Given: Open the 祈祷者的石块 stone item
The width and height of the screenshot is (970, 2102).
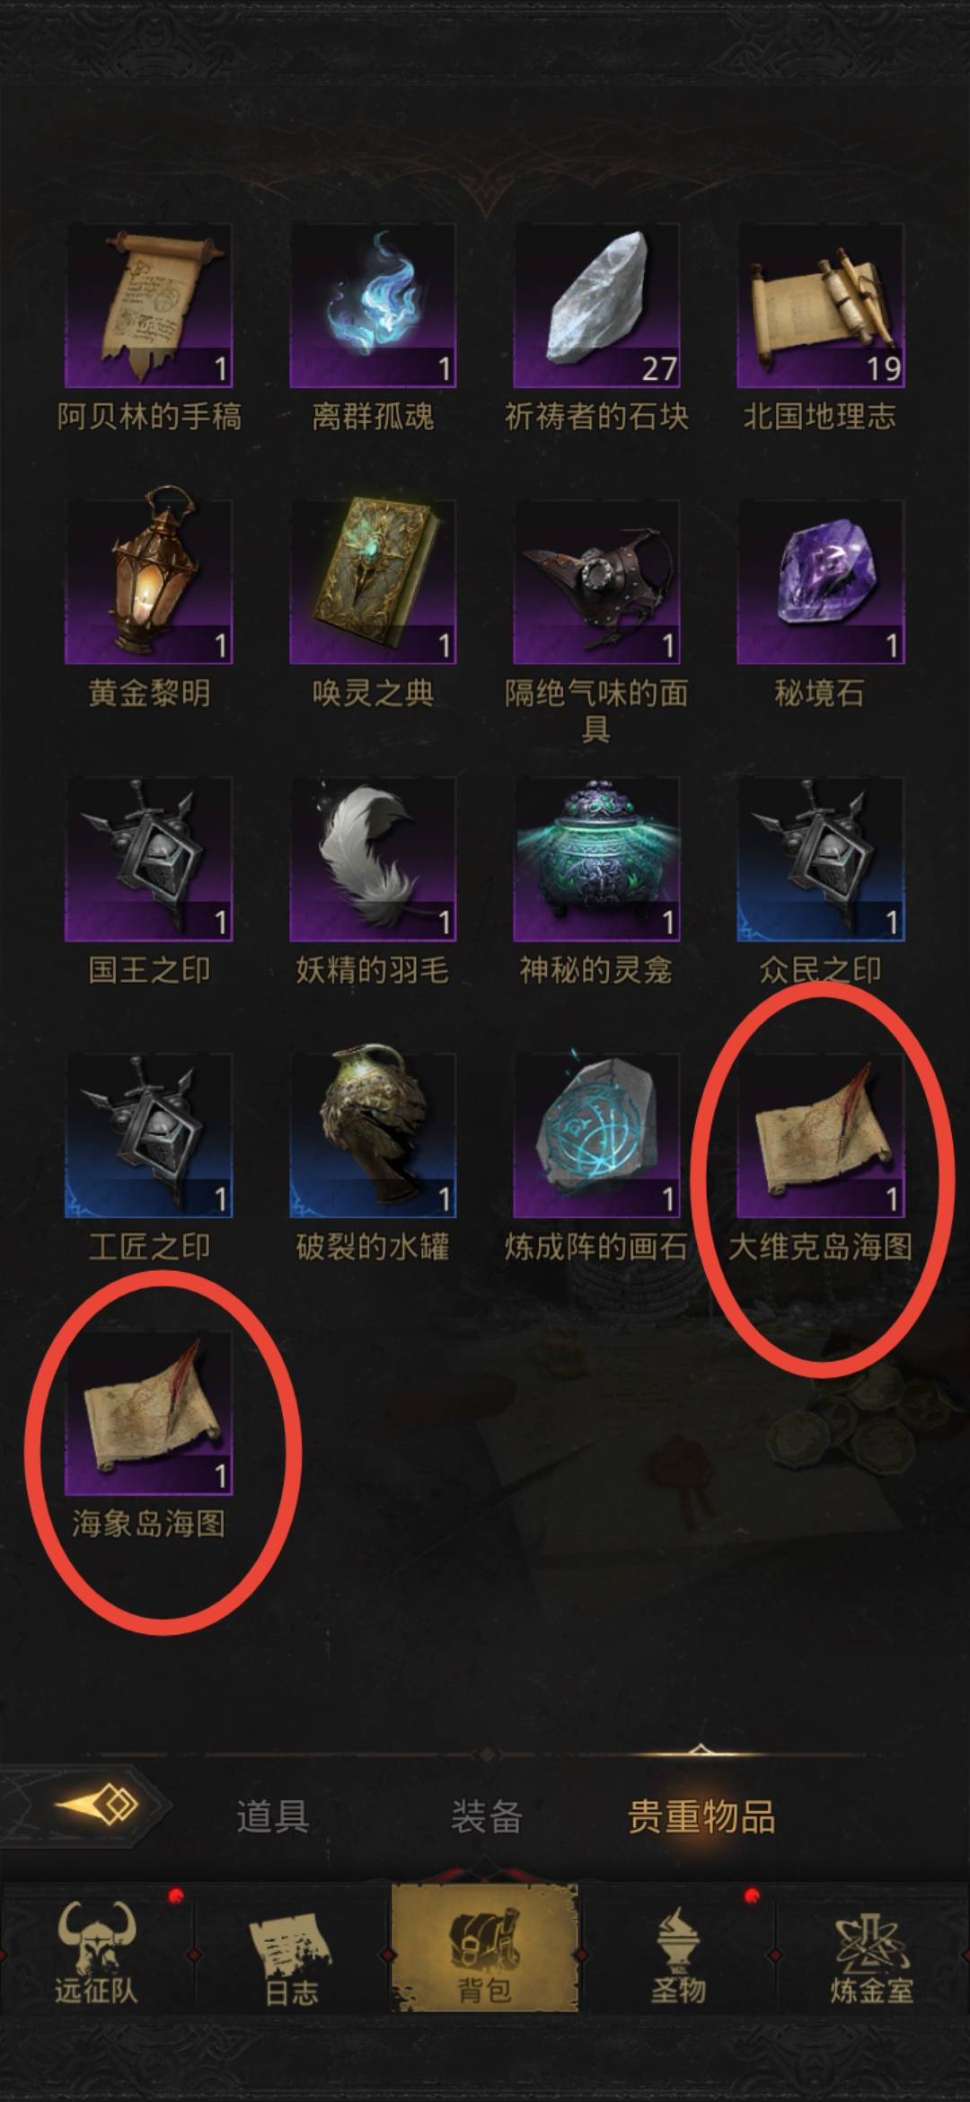Looking at the screenshot, I should click(596, 305).
